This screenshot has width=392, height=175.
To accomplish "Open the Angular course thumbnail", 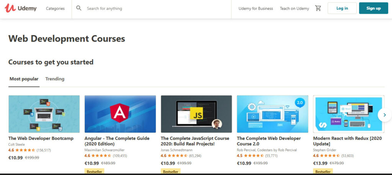I will pos(120,114).
